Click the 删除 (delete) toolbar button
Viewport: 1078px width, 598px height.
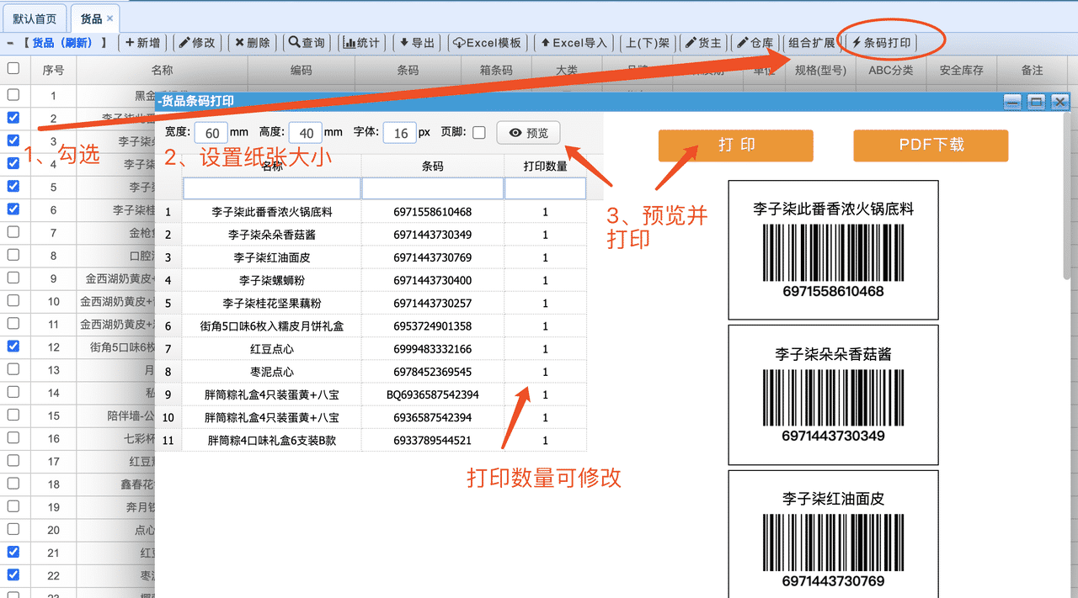point(253,43)
